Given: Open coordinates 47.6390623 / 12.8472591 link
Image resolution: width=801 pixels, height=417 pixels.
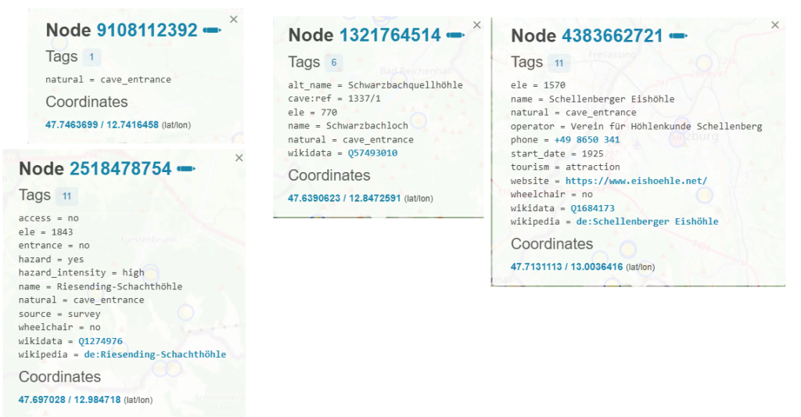Looking at the screenshot, I should [344, 198].
